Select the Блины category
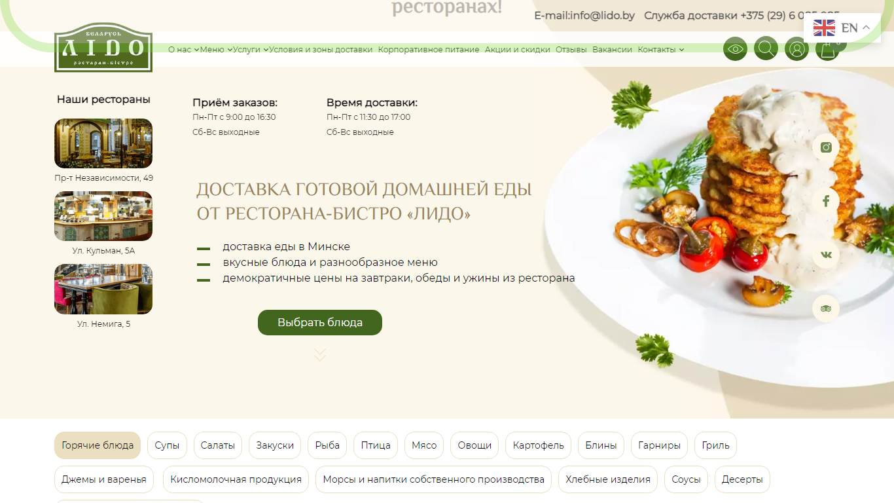Screen dimensions: 894x503 click(x=601, y=445)
